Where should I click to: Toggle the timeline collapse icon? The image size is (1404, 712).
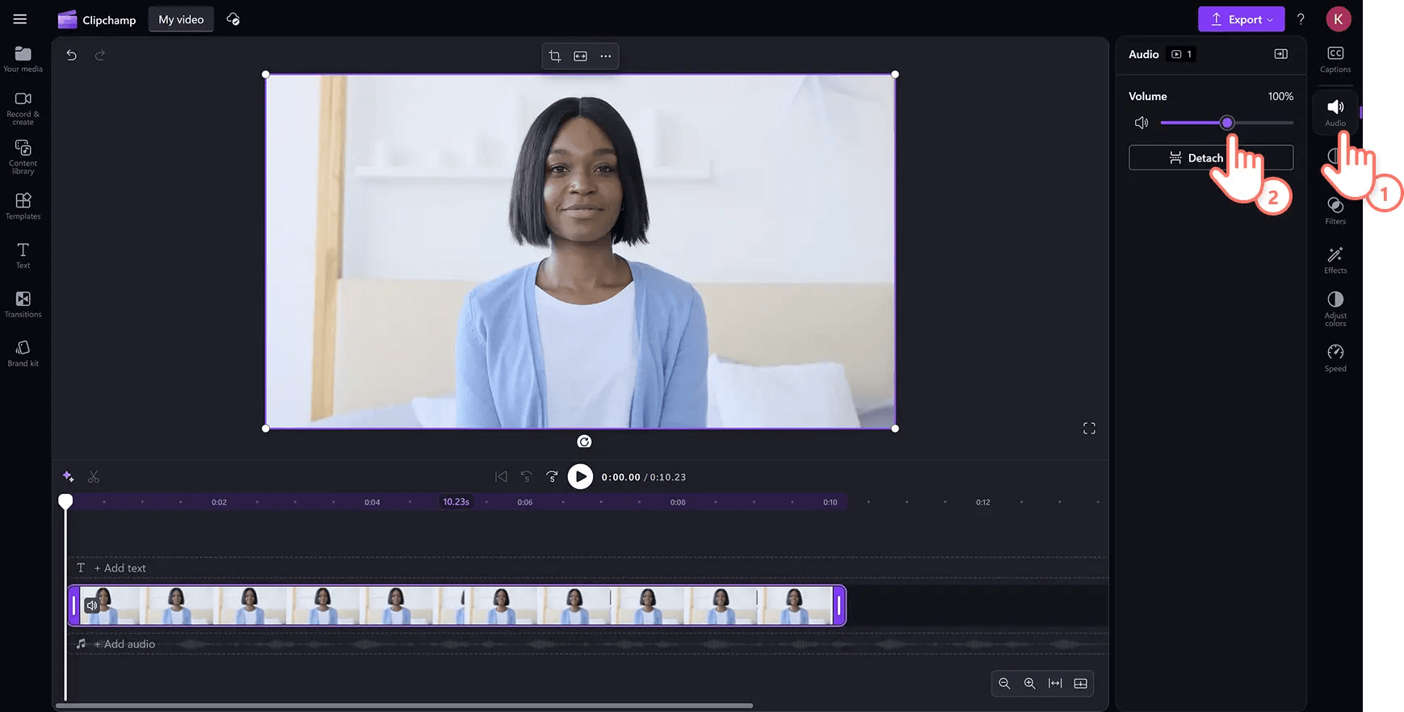[x=1081, y=684]
